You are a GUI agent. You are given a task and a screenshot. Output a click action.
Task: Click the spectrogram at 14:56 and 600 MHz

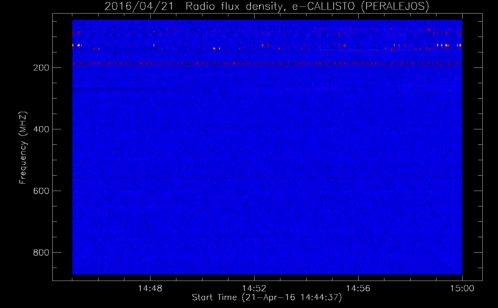(358, 191)
